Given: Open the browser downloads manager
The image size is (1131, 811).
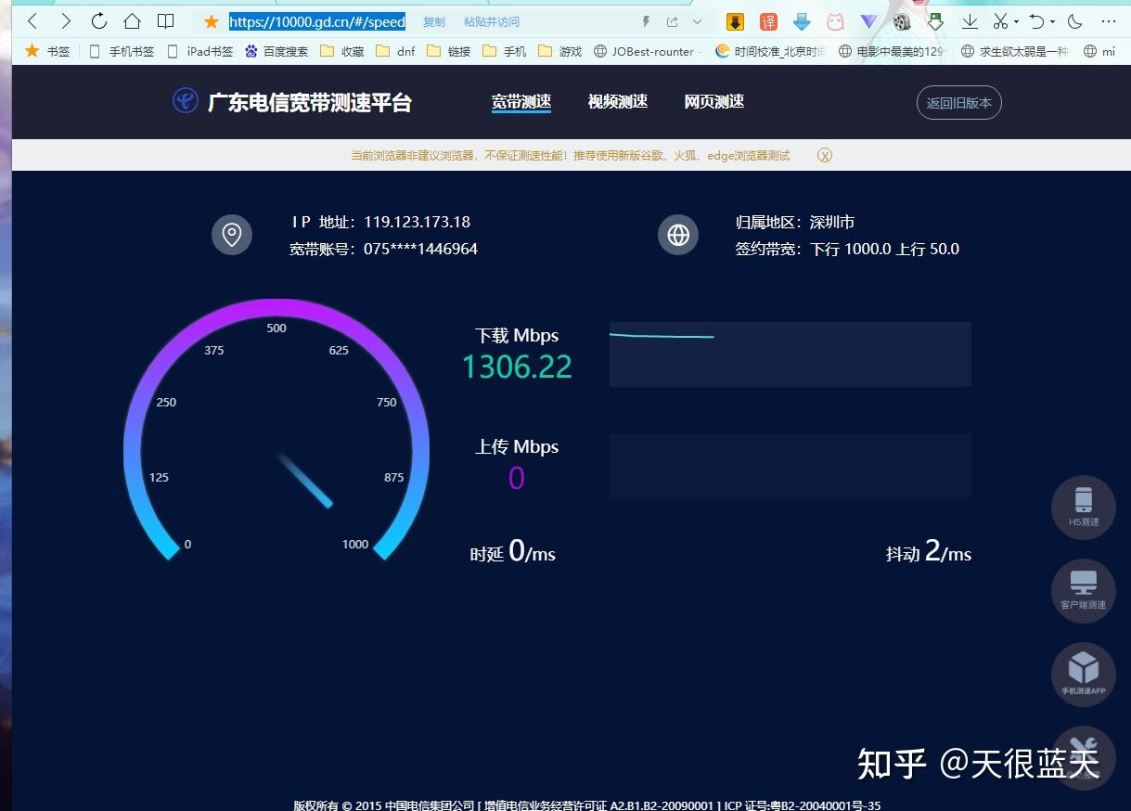Looking at the screenshot, I should point(970,21).
